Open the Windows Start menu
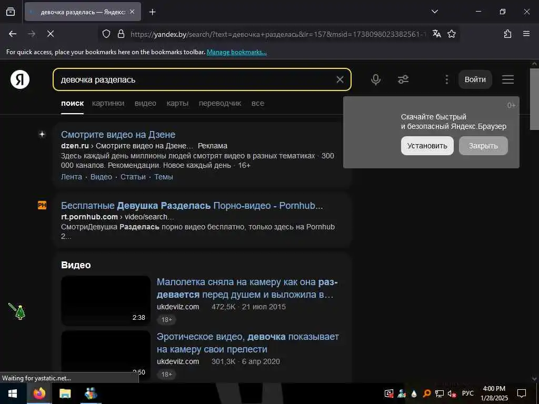The height and width of the screenshot is (404, 539). pyautogui.click(x=13, y=393)
